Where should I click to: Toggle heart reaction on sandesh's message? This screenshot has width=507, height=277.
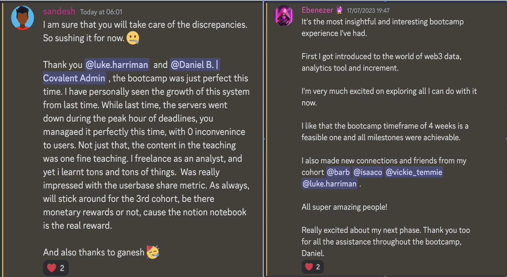tap(56, 268)
